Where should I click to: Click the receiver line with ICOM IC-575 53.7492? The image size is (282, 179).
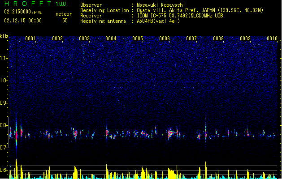[152, 16]
